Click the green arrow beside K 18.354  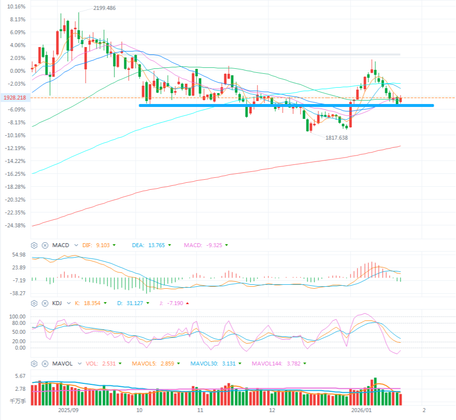105,303
